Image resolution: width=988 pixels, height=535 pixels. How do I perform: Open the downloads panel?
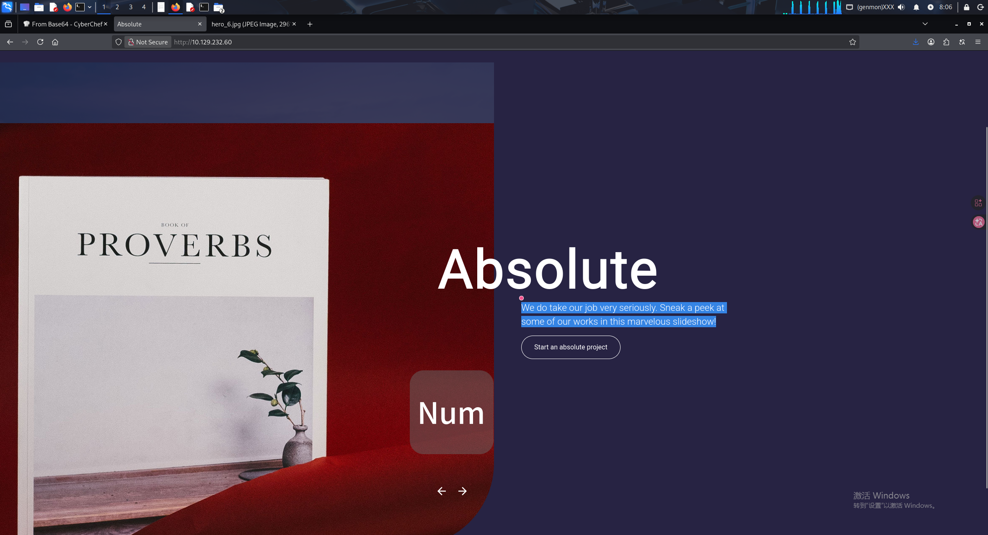click(x=916, y=42)
